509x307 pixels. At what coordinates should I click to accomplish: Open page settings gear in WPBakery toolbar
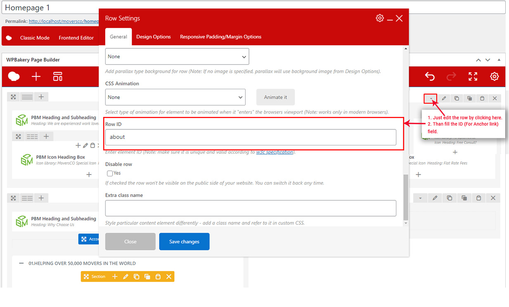[494, 76]
